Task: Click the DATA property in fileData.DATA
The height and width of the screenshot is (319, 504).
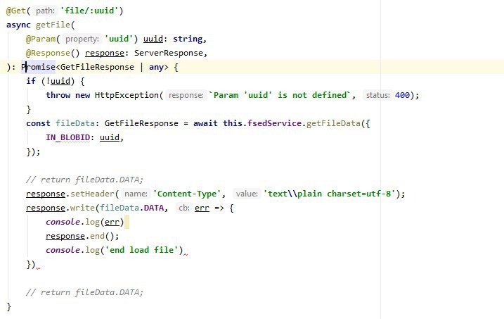Action: click(154, 208)
